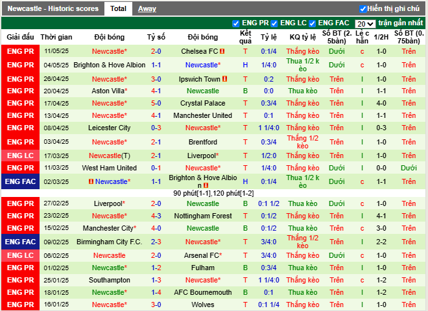Click result letter B in Fulham row
This screenshot has width=428, height=311.
[x=245, y=268]
